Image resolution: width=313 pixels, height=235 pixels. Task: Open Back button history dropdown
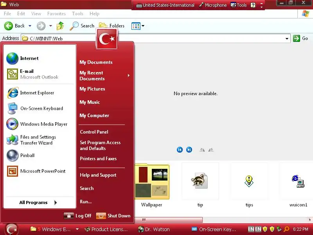(30, 26)
